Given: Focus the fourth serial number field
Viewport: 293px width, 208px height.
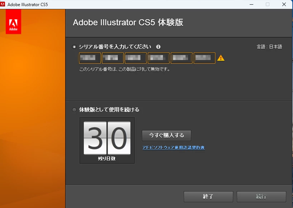Looking at the screenshot, I should point(159,58).
